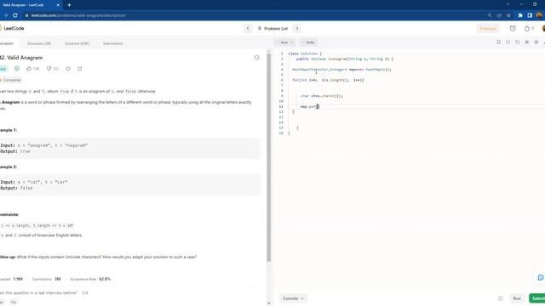Viewport: 545px width, 306px height.
Task: Click the Example 2 input code block
Action: click(x=130, y=185)
